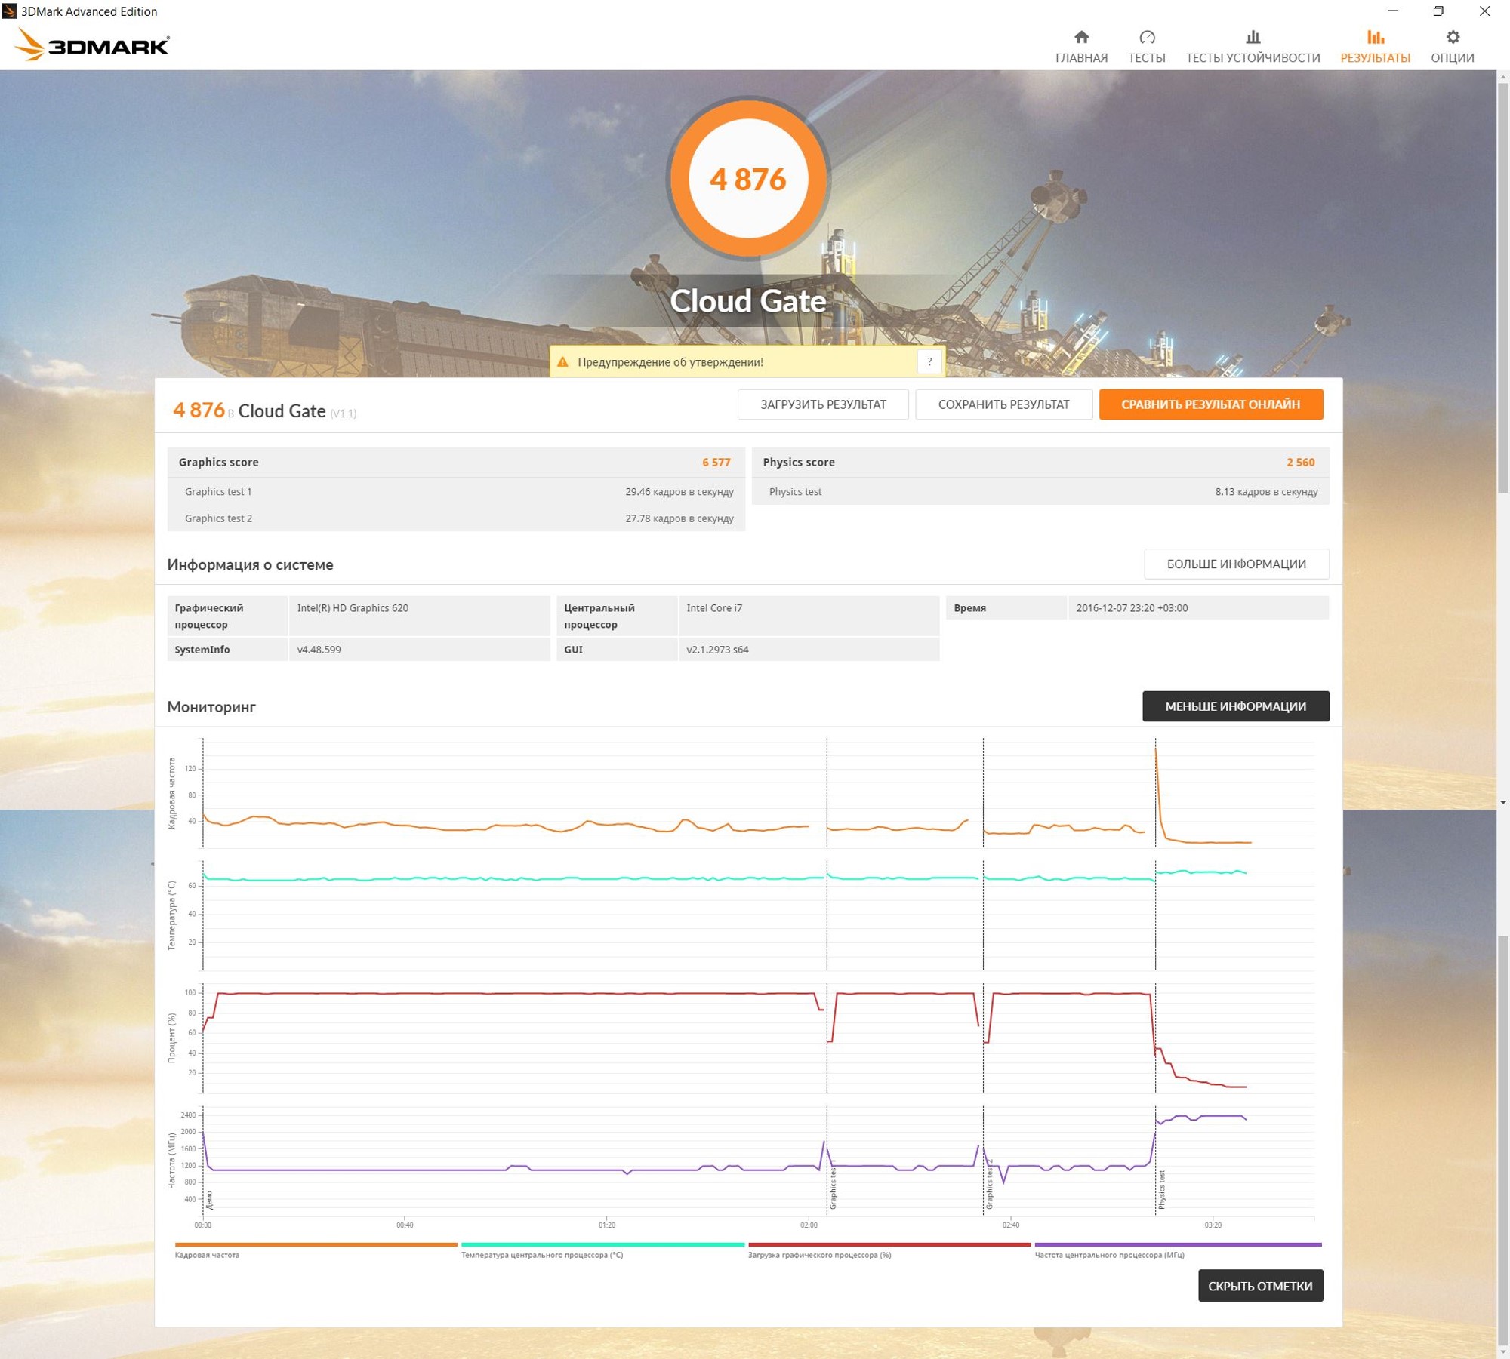Screen dimensions: 1510x1359
Task: Click the validation warning triangle icon
Action: coord(562,362)
